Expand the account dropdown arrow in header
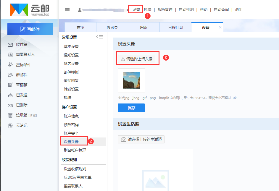 pos(128,10)
